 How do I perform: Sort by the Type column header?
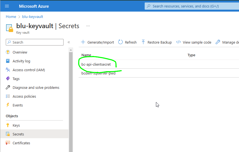click(x=191, y=55)
